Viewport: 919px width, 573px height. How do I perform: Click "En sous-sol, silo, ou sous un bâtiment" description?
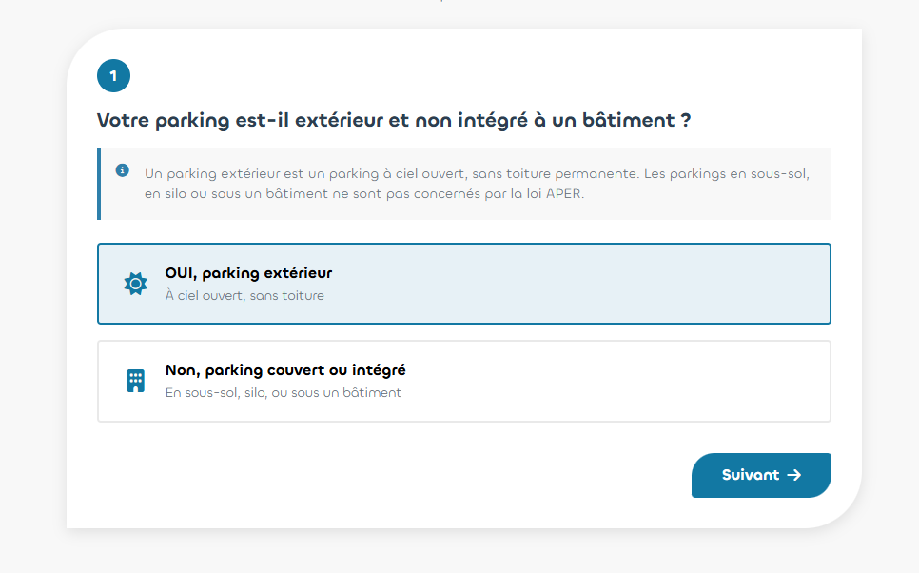click(x=283, y=393)
